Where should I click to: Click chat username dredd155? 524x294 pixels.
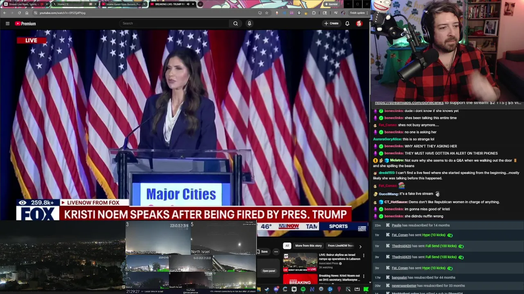[x=387, y=173]
